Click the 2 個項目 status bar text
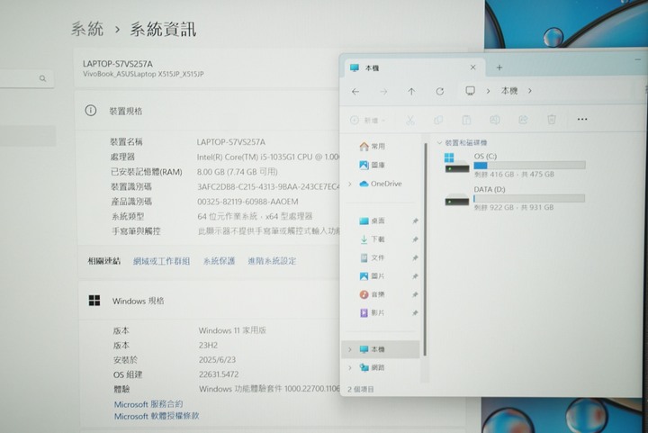Screen dimensions: 648x433 click(360, 389)
